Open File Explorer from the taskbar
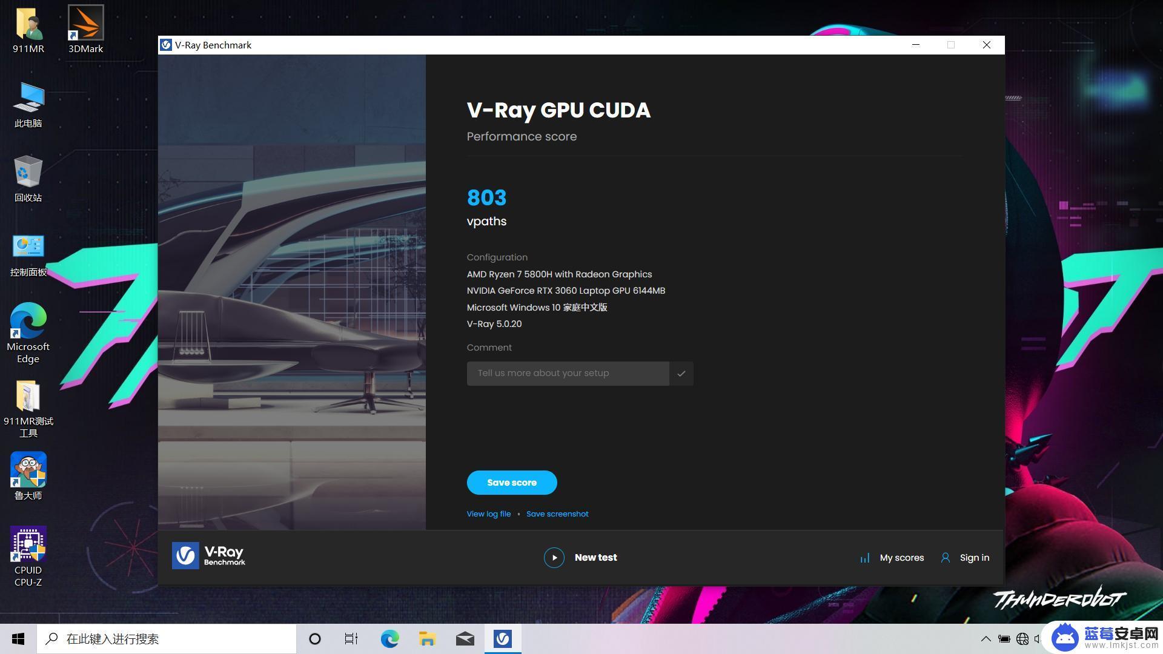 tap(427, 639)
